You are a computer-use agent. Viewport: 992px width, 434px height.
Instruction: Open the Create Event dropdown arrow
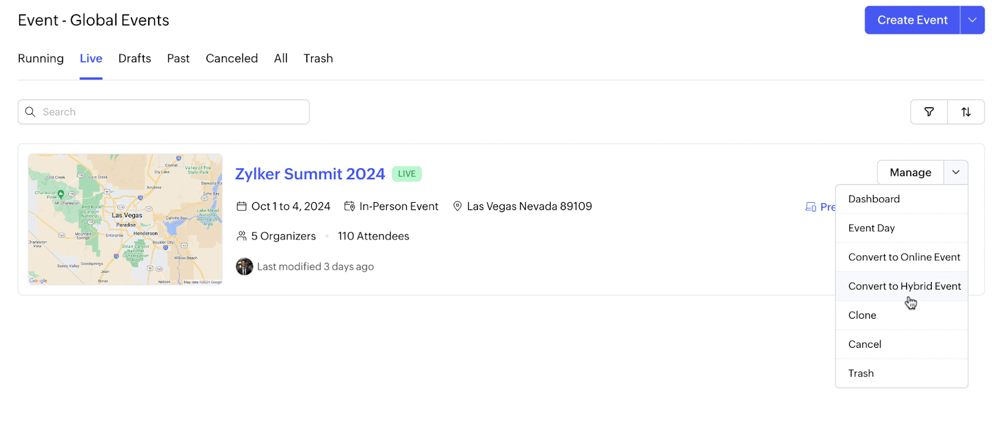(x=971, y=19)
